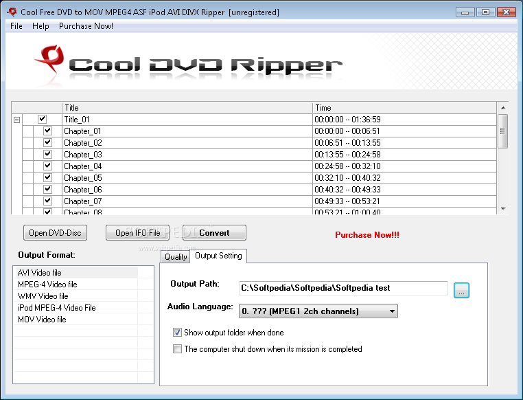Select the Chapter_07 row name
523x400 pixels.
(83, 201)
